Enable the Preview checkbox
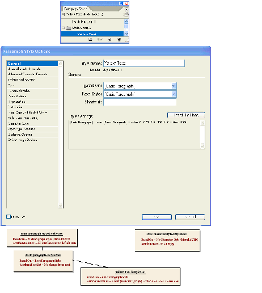262x293 pixels. (9, 216)
